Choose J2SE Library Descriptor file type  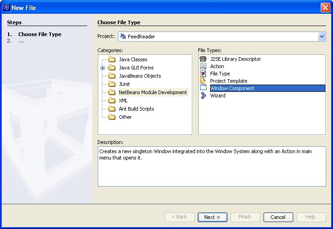pos(235,59)
